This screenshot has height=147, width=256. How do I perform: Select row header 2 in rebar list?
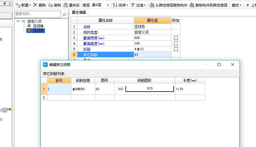[x=44, y=98]
